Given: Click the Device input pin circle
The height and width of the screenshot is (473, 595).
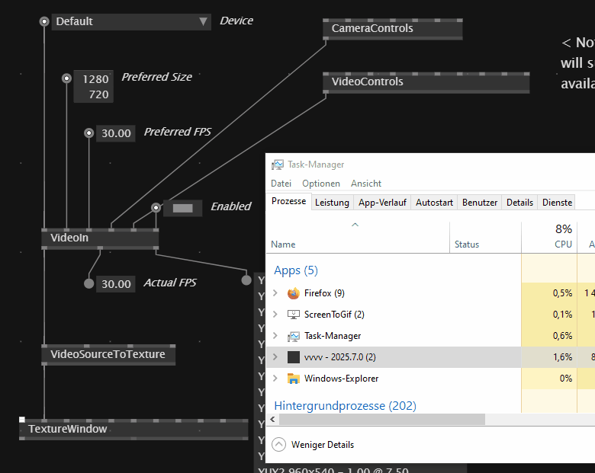Looking at the screenshot, I should tap(44, 21).
